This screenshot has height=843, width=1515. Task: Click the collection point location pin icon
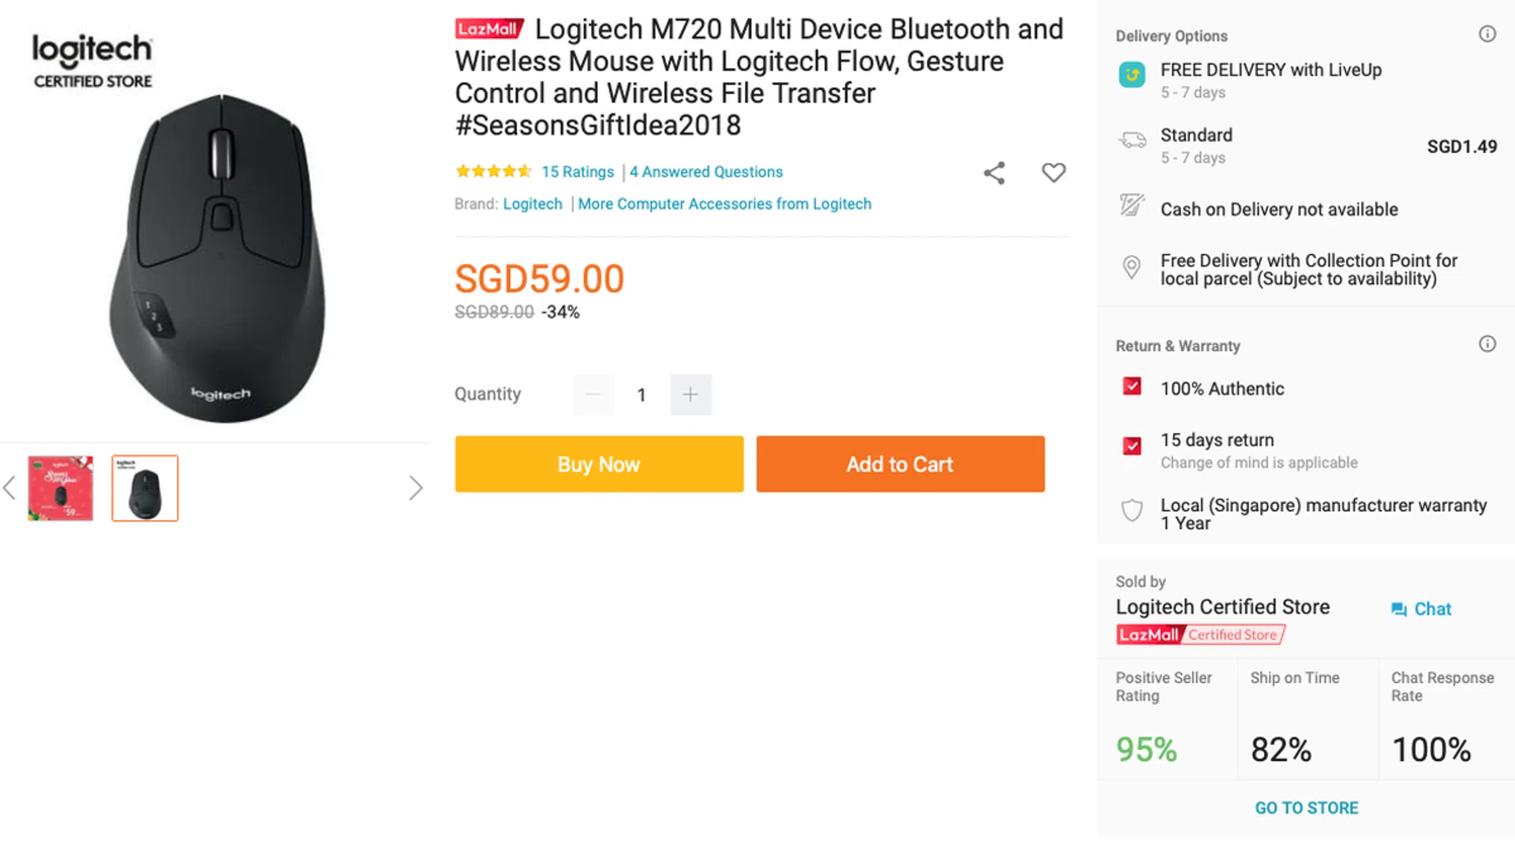pyautogui.click(x=1132, y=267)
